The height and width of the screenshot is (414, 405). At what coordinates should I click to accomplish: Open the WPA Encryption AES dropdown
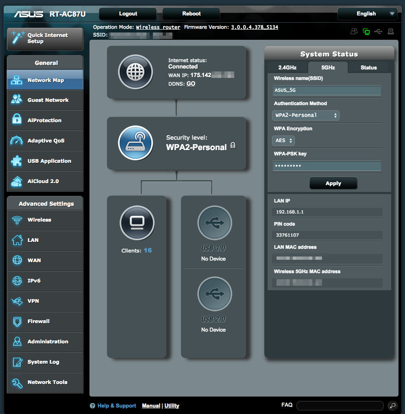click(283, 140)
